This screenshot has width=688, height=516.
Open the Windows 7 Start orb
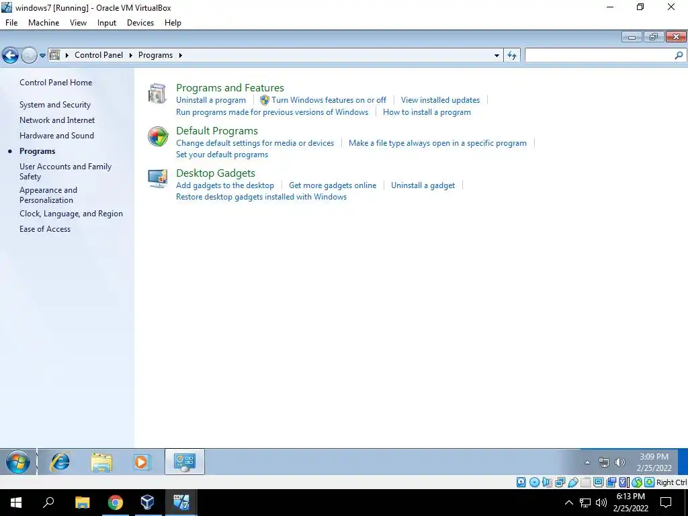click(x=18, y=462)
